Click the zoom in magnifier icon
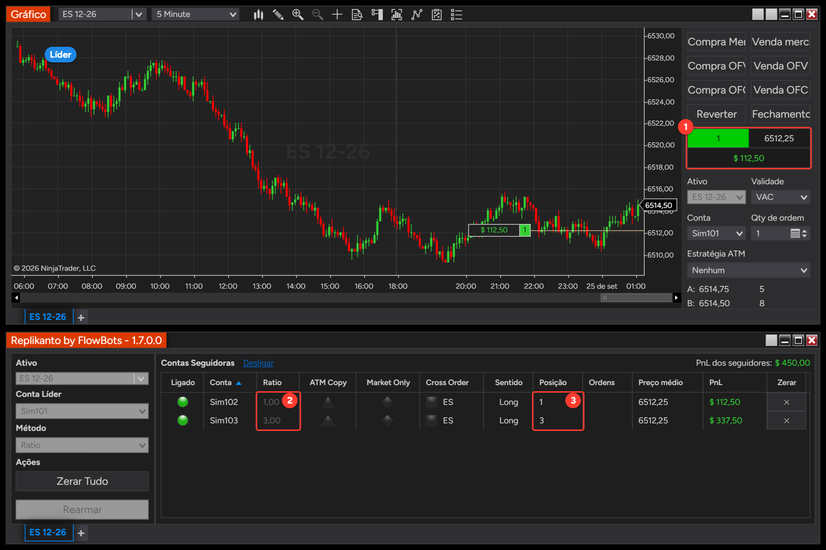Image resolution: width=826 pixels, height=550 pixels. (x=298, y=15)
